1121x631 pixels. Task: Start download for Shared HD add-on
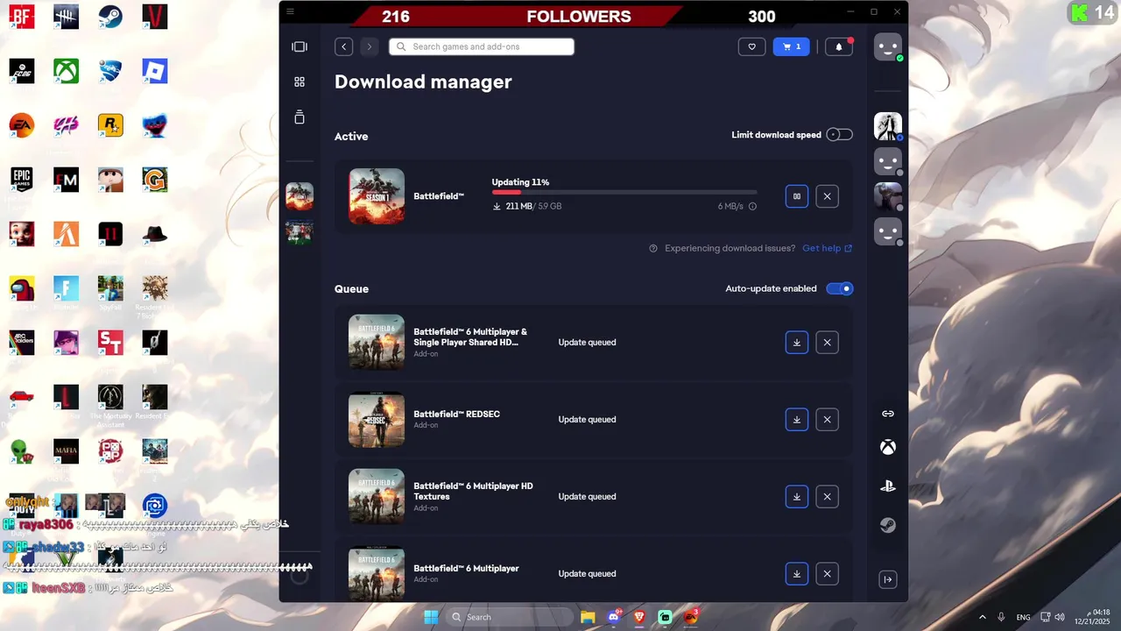[797, 343]
